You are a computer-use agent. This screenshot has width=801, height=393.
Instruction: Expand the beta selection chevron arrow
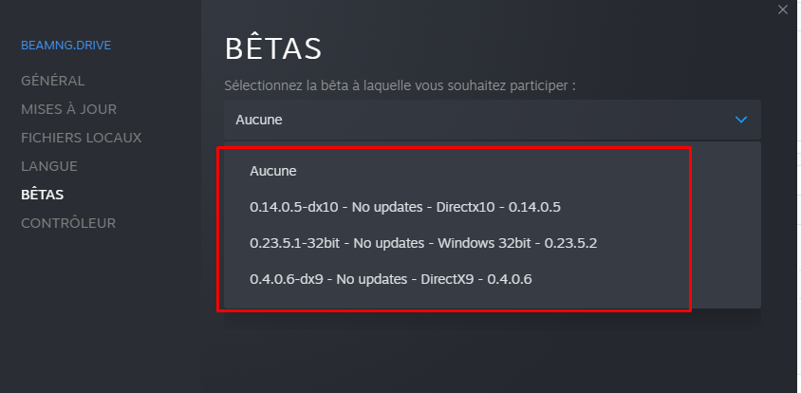tap(740, 120)
